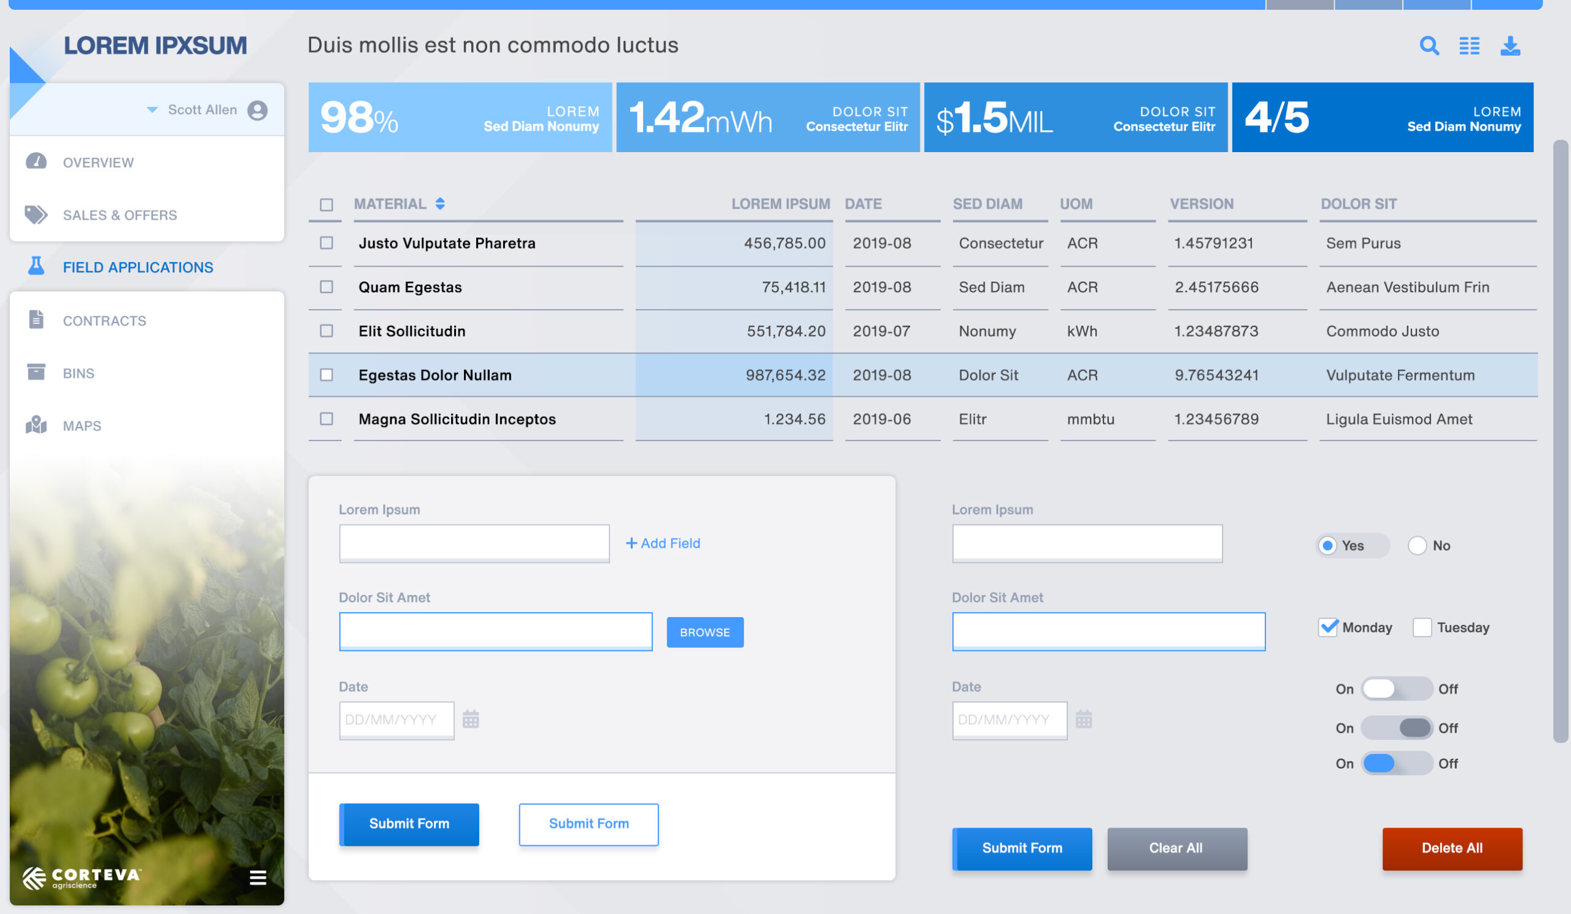The height and width of the screenshot is (914, 1571).
Task: Click the LOREM IPXSUM brand title
Action: 155,45
